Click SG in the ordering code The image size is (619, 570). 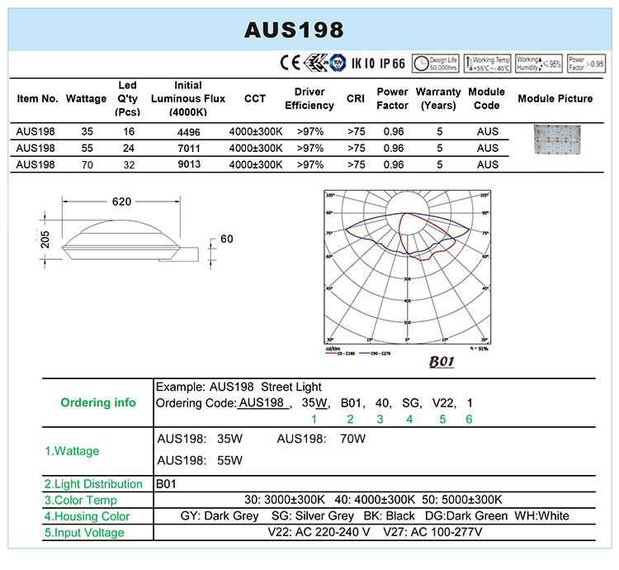tap(410, 403)
